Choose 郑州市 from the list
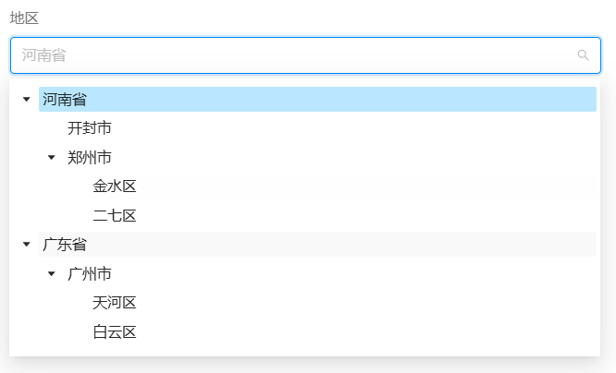 [90, 158]
